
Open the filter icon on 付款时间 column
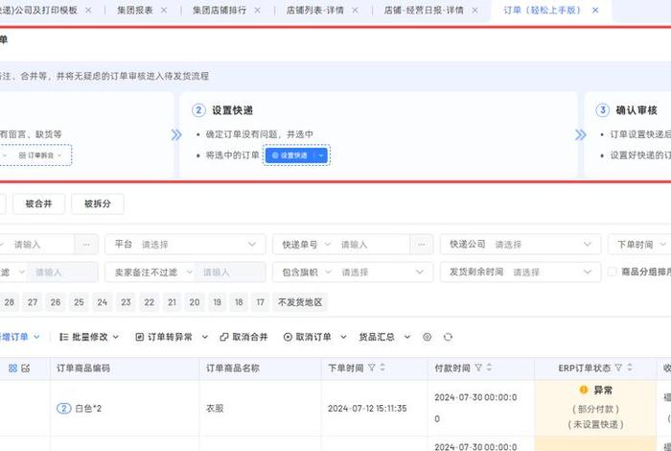coord(478,368)
